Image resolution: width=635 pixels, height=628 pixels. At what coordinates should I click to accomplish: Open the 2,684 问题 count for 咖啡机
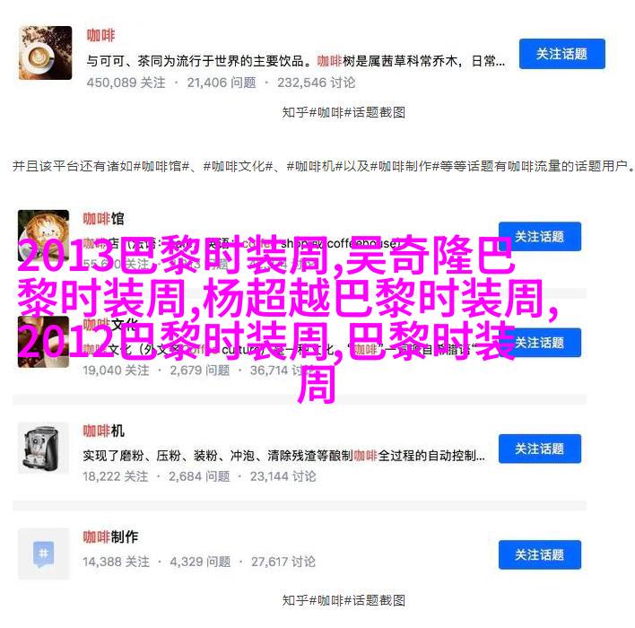click(199, 476)
